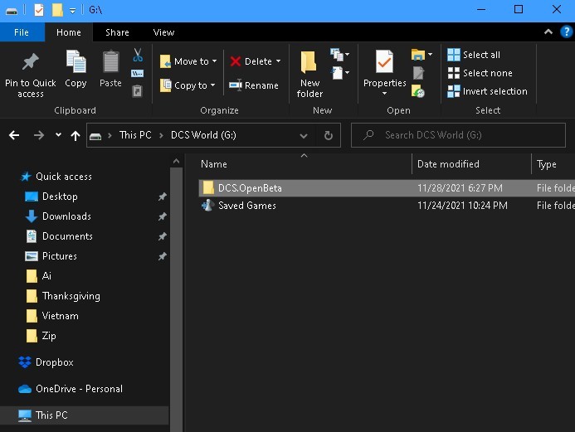Click the Help question mark icon

point(566,32)
